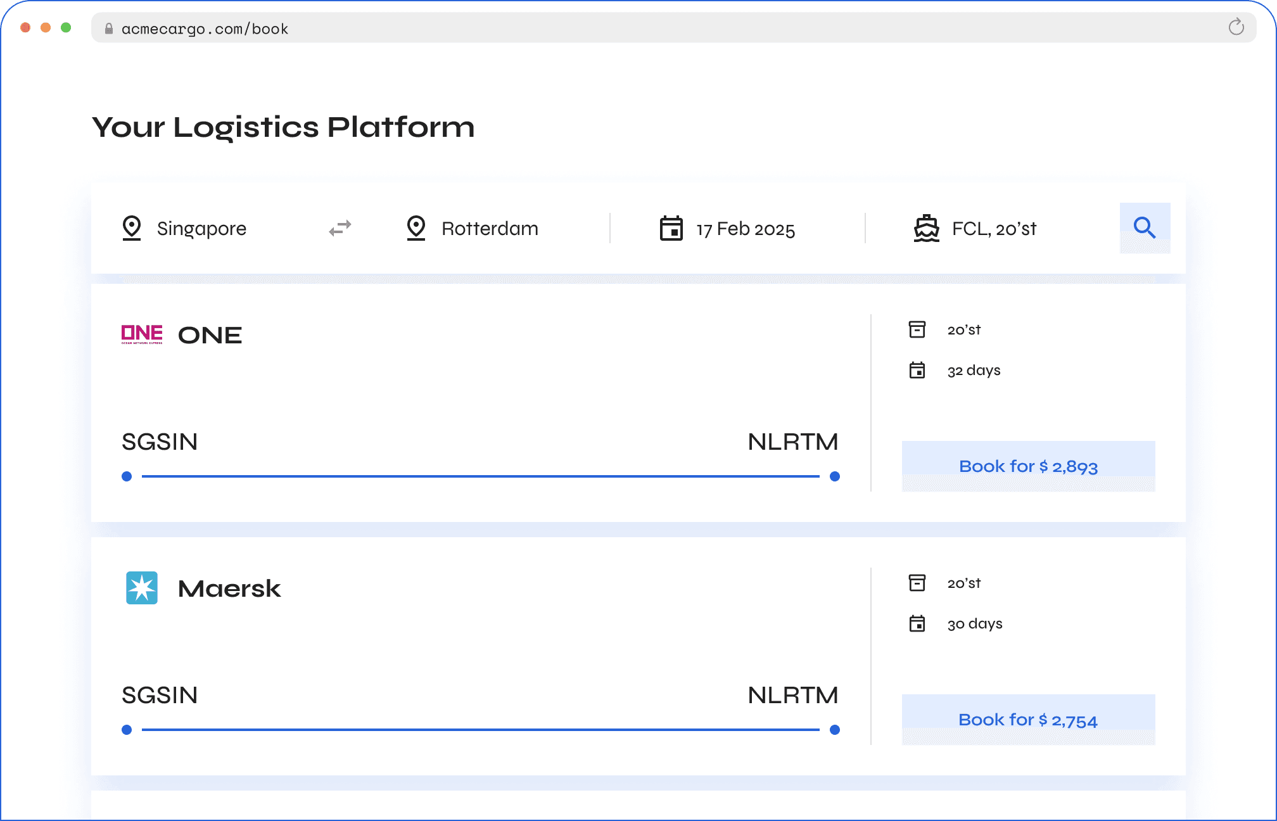Click container box icon in ONE card

[917, 329]
